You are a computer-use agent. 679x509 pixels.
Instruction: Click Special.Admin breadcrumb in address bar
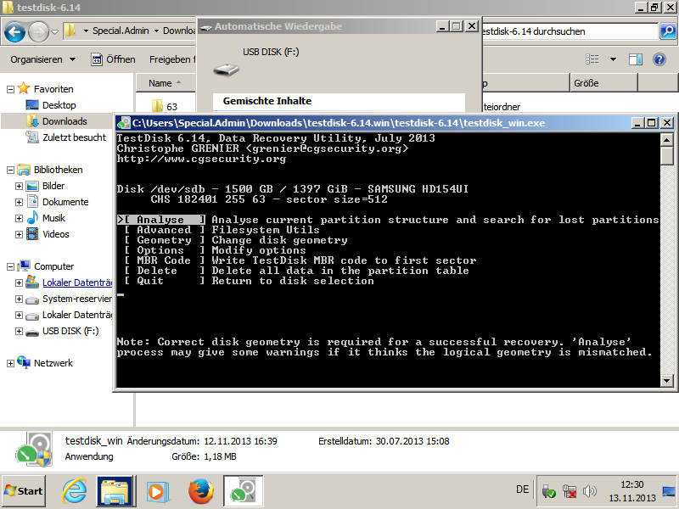click(121, 31)
